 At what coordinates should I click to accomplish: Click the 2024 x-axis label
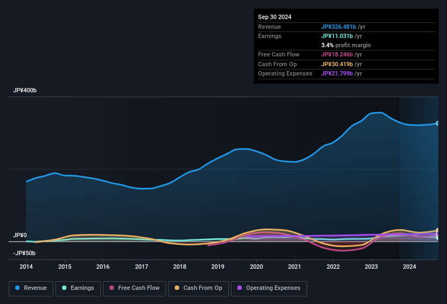tap(409, 267)
